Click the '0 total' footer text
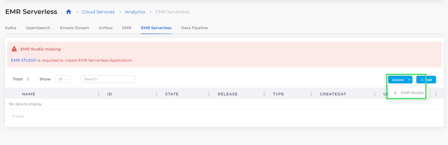The height and width of the screenshot is (145, 448). pyautogui.click(x=18, y=116)
